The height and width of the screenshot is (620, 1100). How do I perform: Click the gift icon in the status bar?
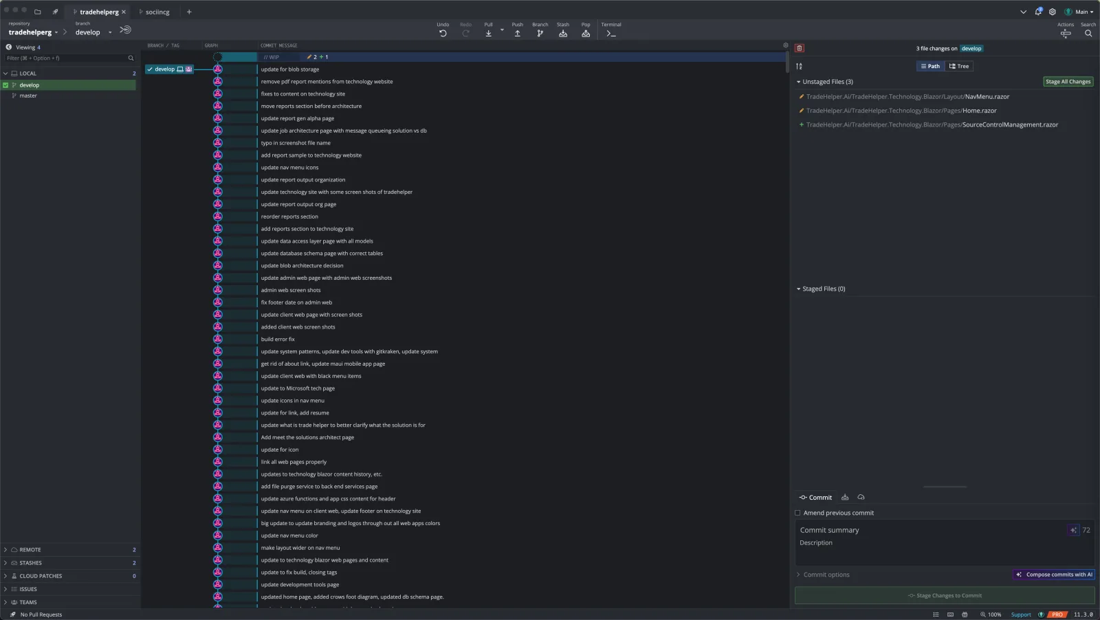tap(965, 615)
